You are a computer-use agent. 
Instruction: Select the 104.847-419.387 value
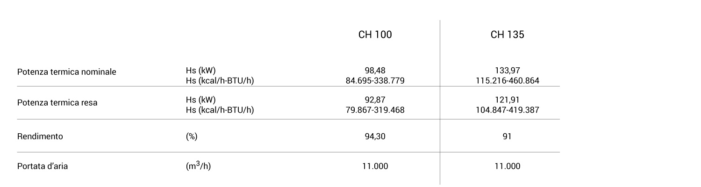[507, 110]
